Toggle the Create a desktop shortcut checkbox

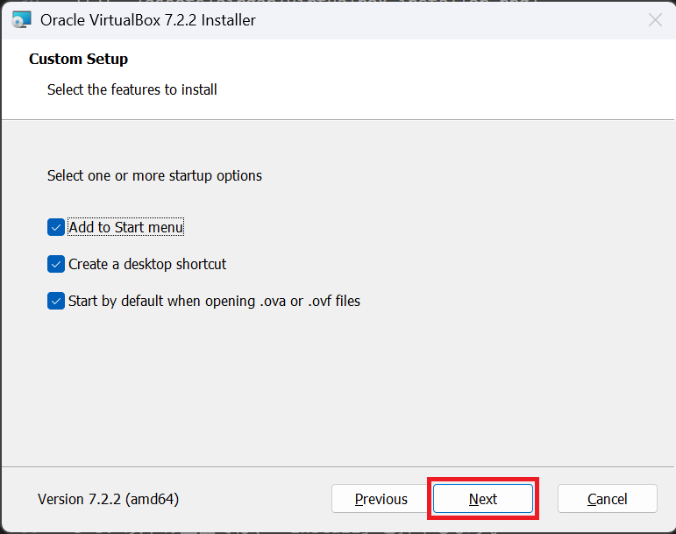pos(56,264)
